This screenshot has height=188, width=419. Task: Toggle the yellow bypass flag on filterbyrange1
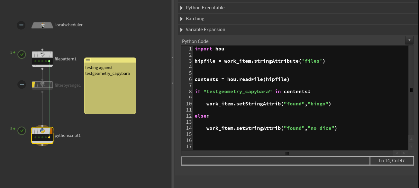33,85
